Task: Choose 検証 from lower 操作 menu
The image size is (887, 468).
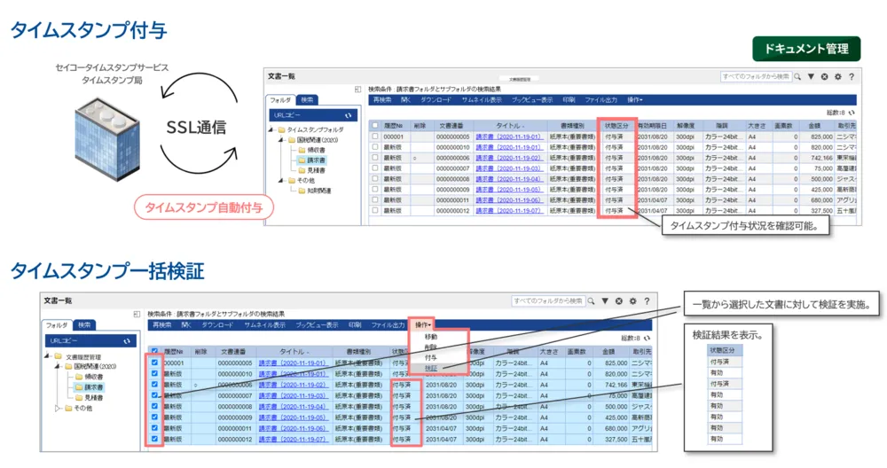Action: tap(430, 368)
